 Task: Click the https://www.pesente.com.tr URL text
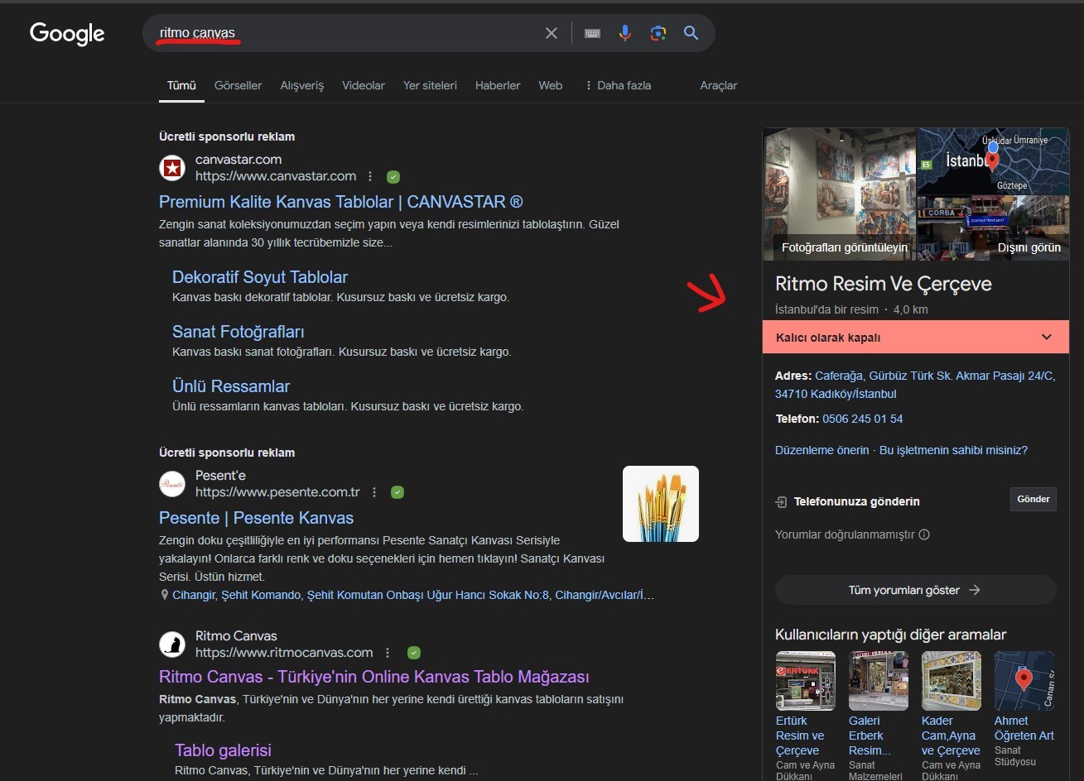pos(277,491)
